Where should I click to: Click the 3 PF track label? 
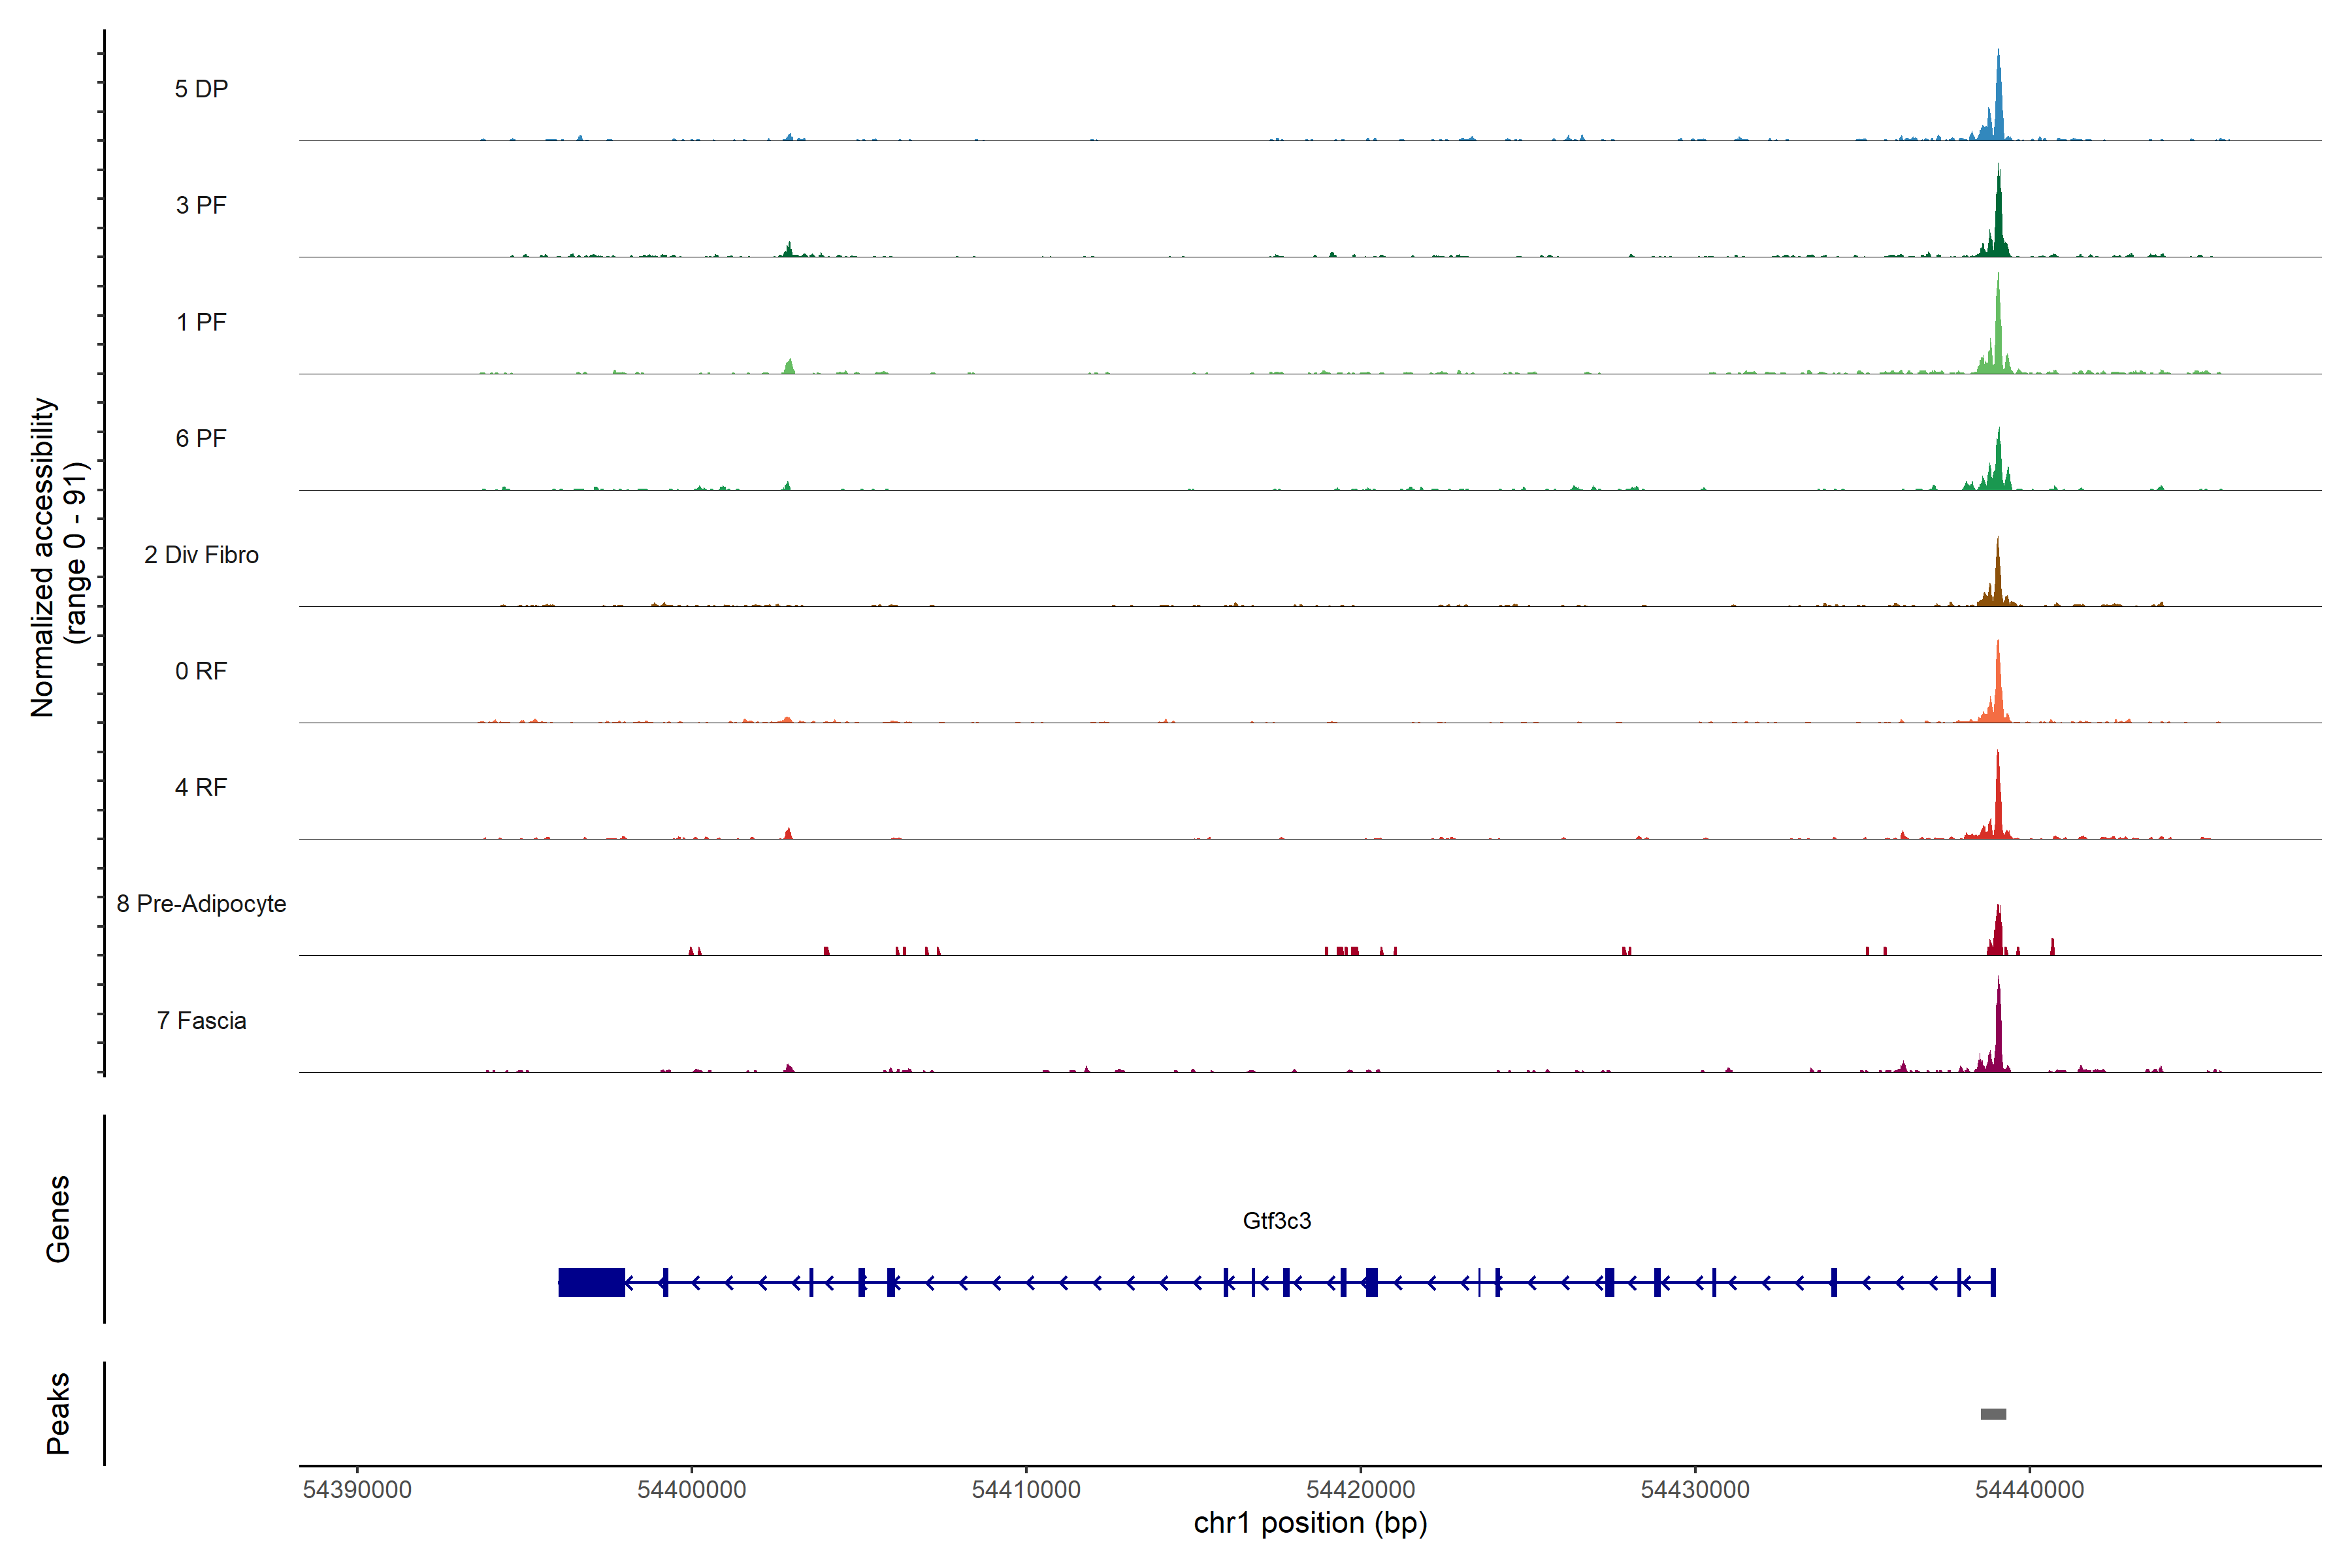(201, 205)
